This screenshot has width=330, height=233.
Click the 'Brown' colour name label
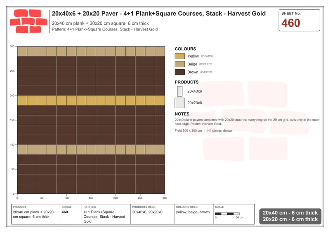(193, 72)
